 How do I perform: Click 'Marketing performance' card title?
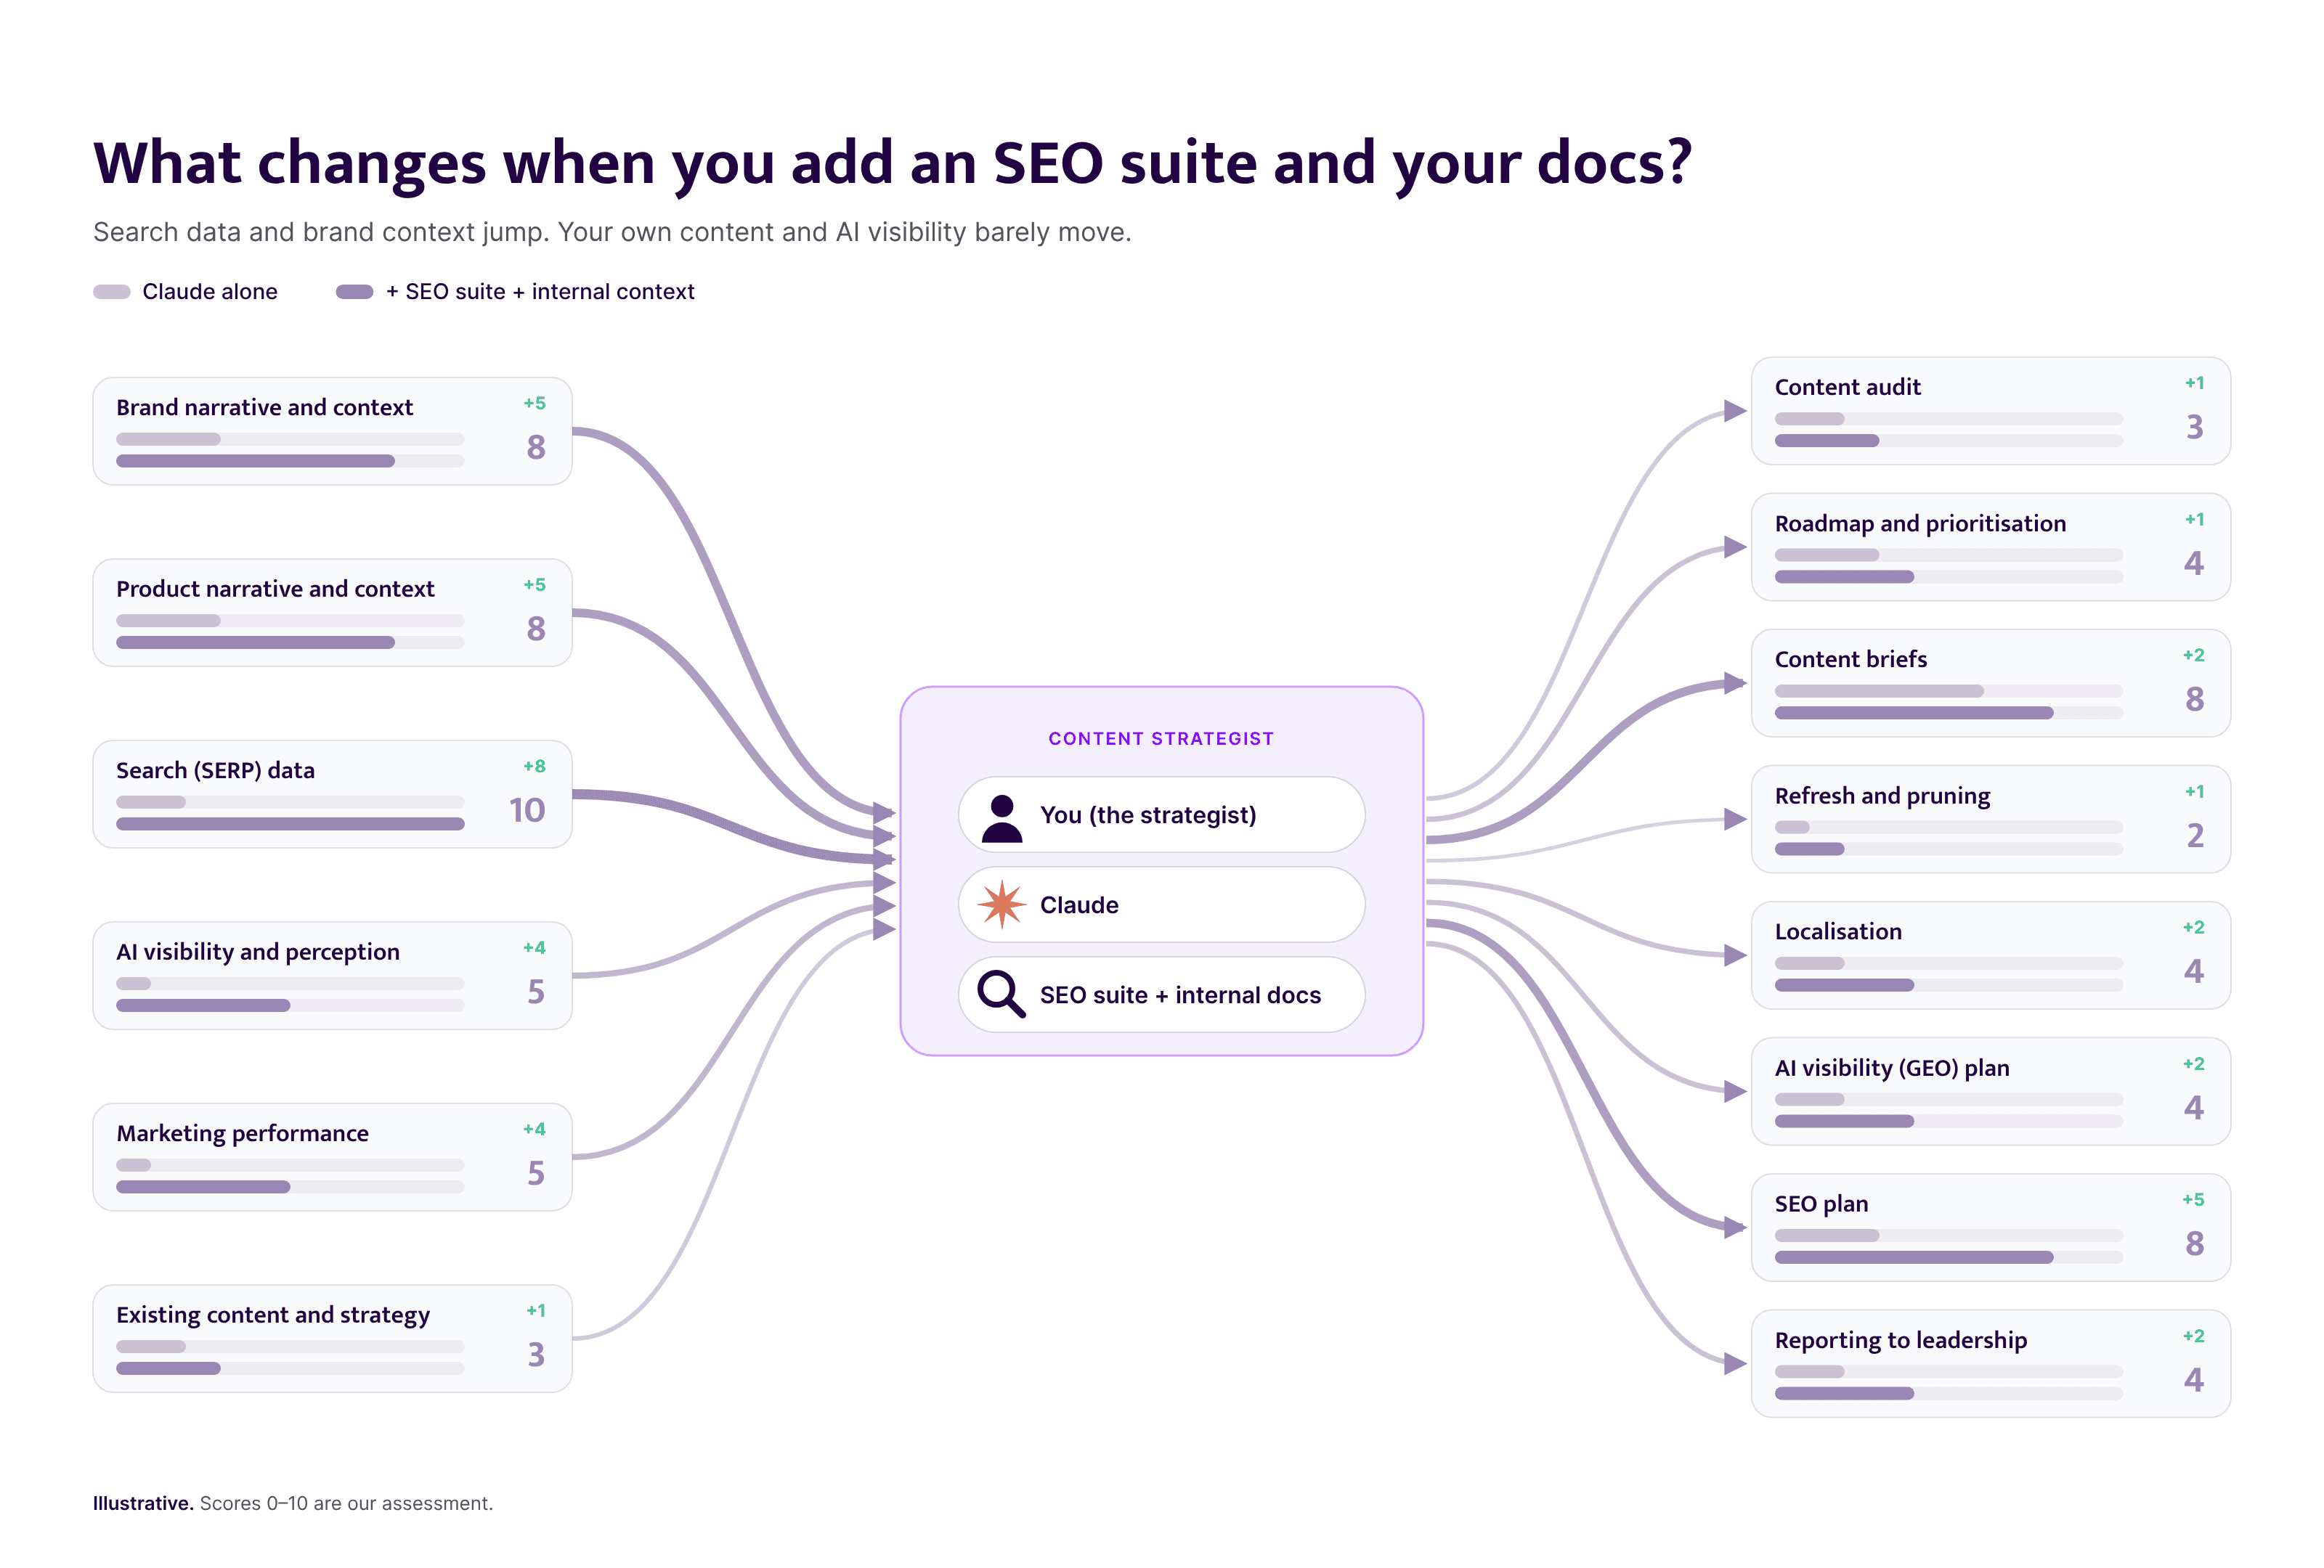click(242, 1133)
